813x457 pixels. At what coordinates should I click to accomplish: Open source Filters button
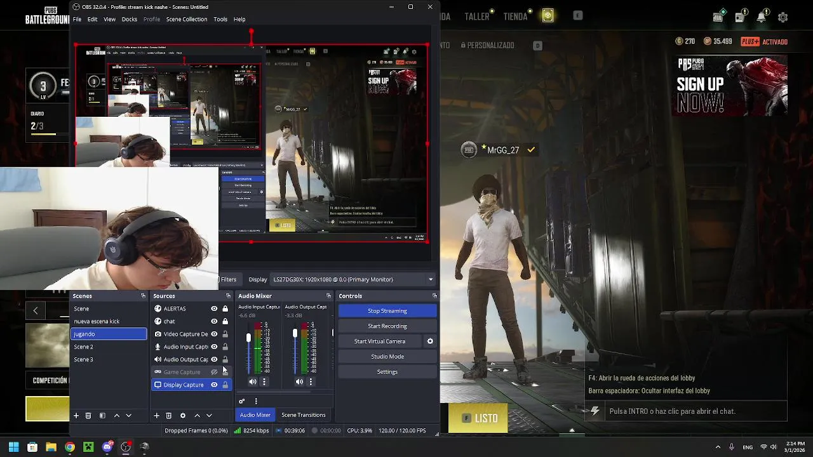(228, 279)
